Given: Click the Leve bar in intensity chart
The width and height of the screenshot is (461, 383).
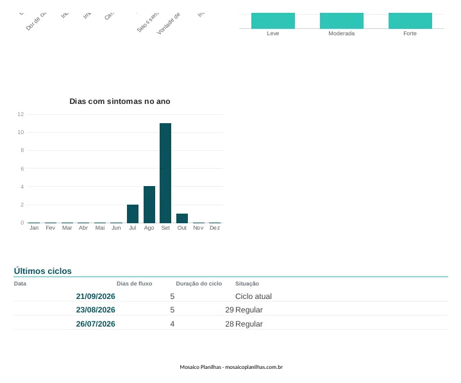Looking at the screenshot, I should (x=273, y=21).
